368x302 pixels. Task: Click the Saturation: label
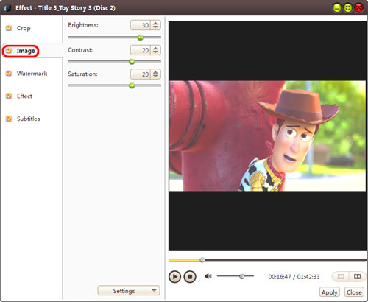tap(82, 74)
